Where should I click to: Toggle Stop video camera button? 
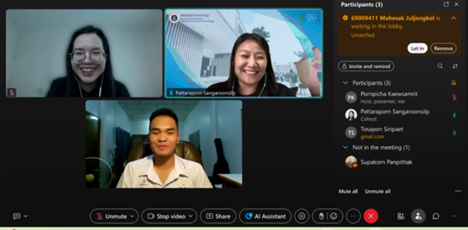[x=166, y=216]
